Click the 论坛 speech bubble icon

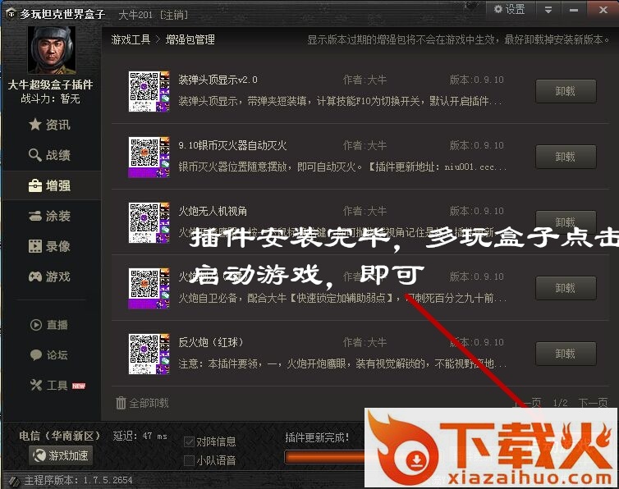36,354
